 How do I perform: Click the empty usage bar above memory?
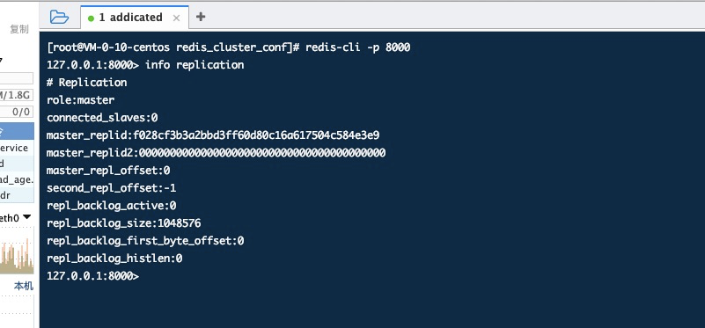[x=17, y=78]
